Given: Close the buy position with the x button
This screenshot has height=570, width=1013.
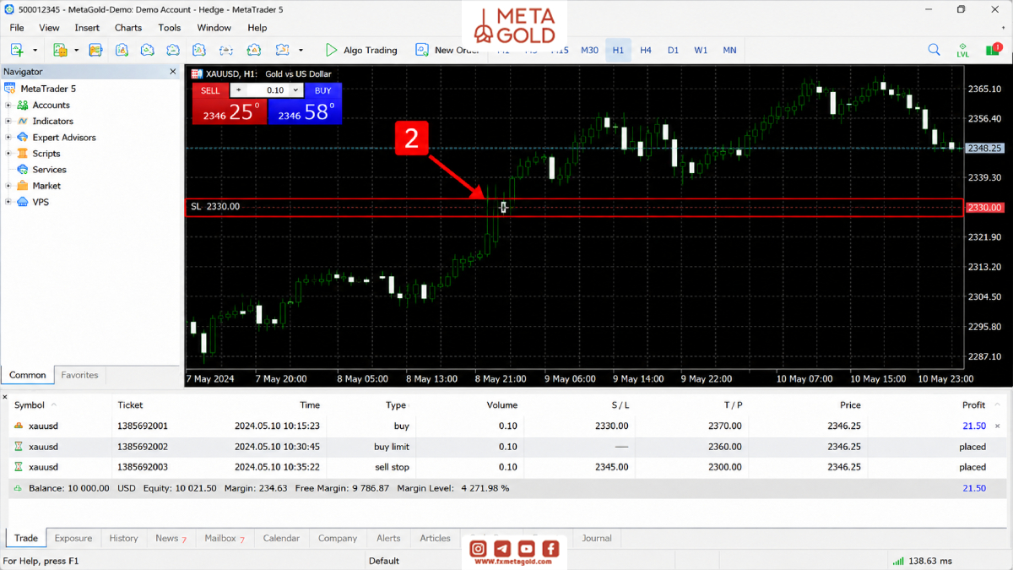Looking at the screenshot, I should coord(997,426).
